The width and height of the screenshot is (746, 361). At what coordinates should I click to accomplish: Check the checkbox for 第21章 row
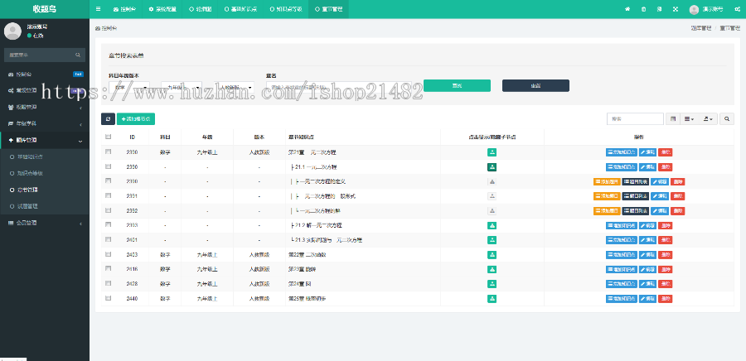click(108, 152)
